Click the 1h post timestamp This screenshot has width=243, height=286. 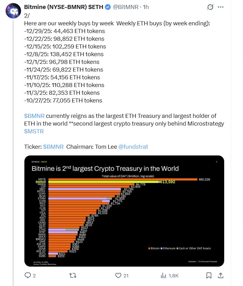[146, 7]
